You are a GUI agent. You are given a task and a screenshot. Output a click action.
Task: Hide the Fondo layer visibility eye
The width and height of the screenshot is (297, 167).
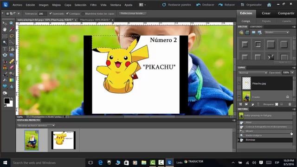pos(239,97)
